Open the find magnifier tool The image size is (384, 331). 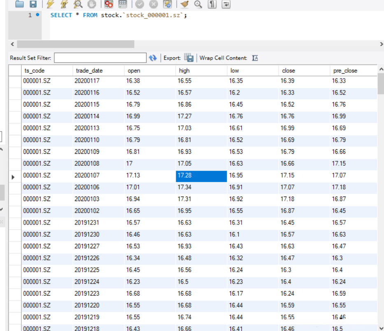(x=198, y=4)
